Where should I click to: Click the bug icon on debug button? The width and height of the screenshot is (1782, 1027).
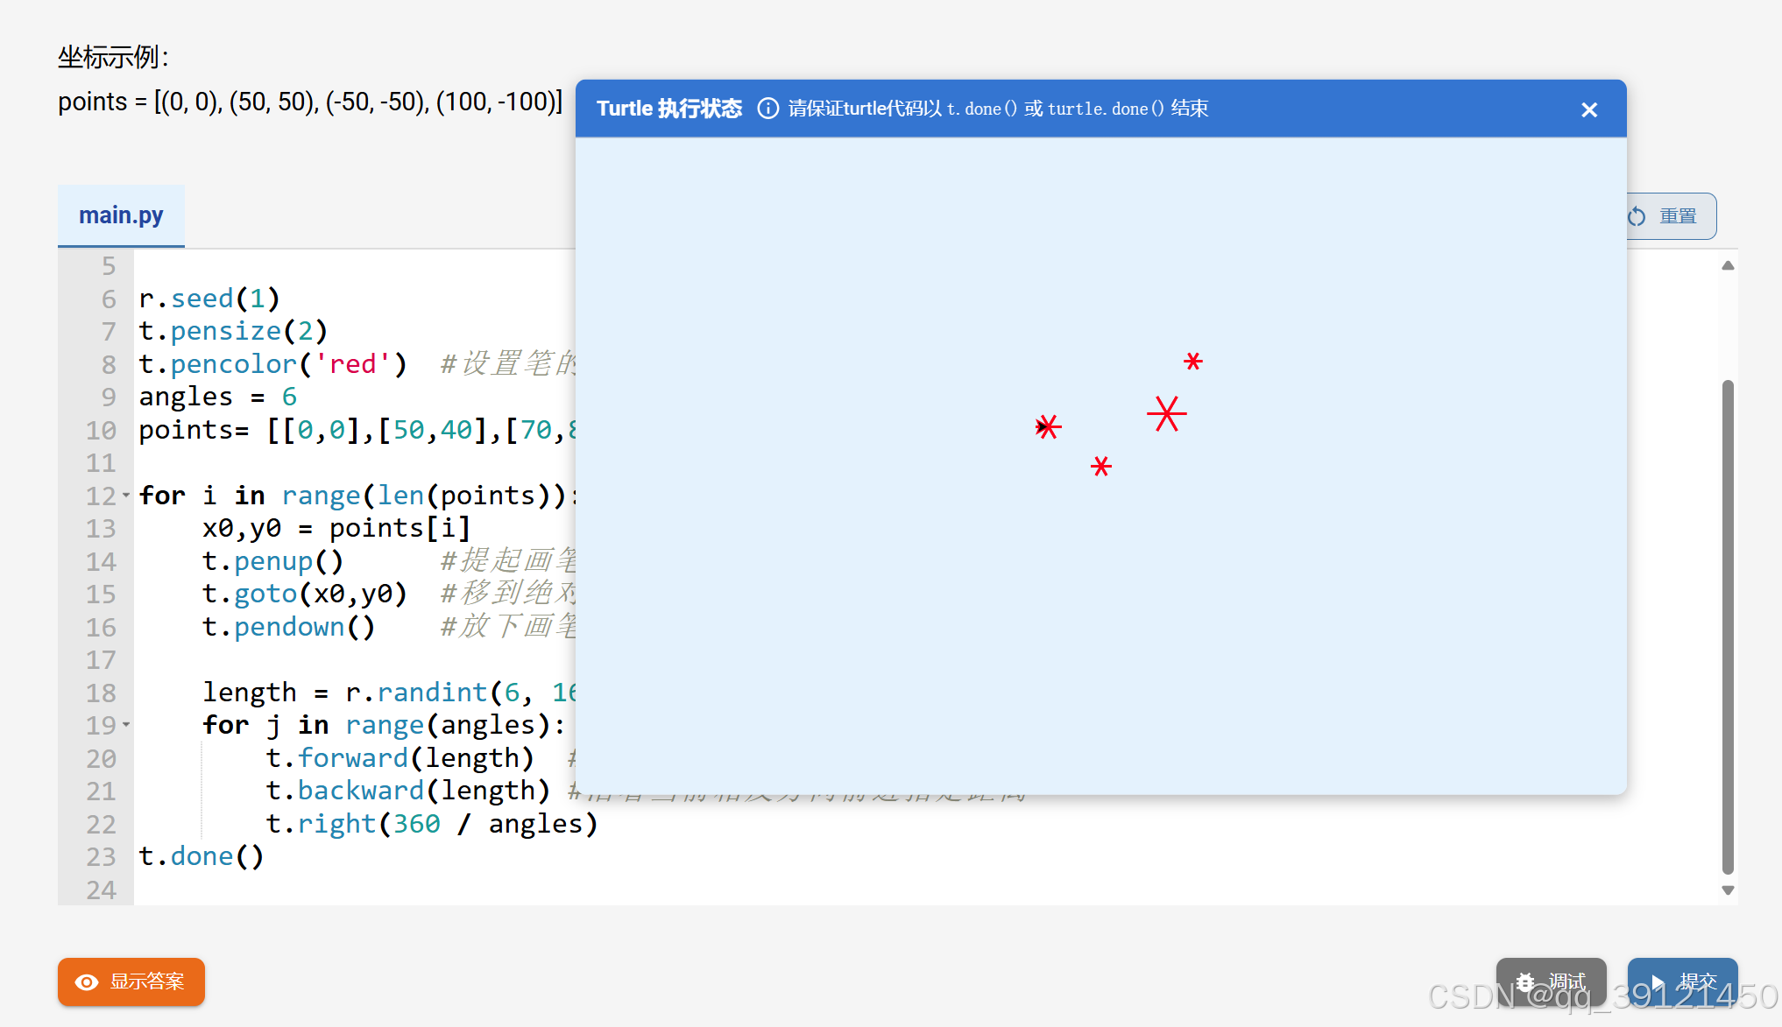point(1525,981)
